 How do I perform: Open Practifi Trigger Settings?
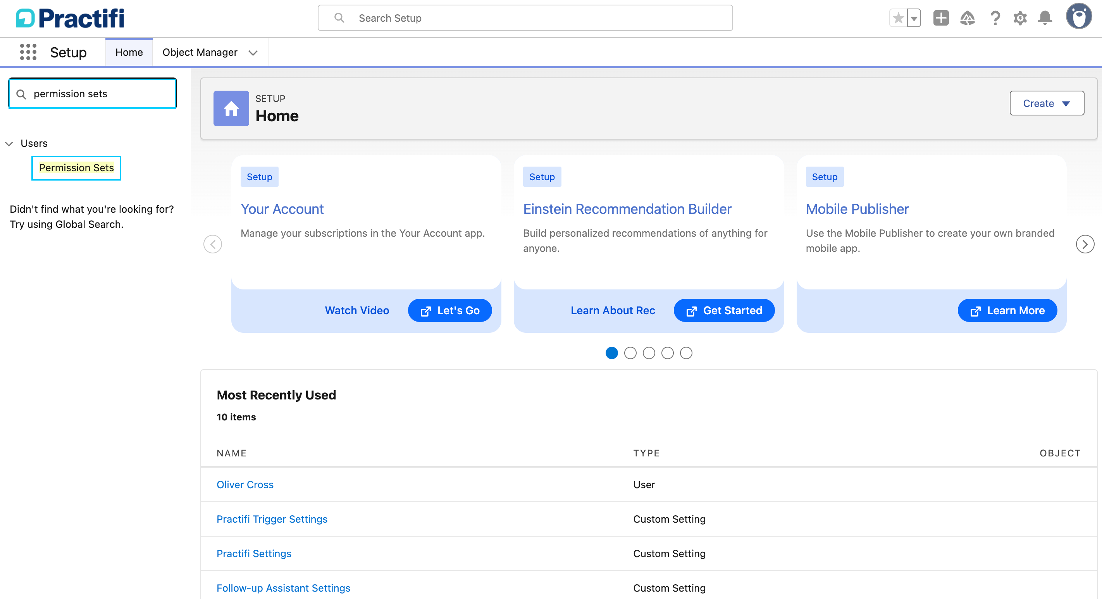(272, 519)
